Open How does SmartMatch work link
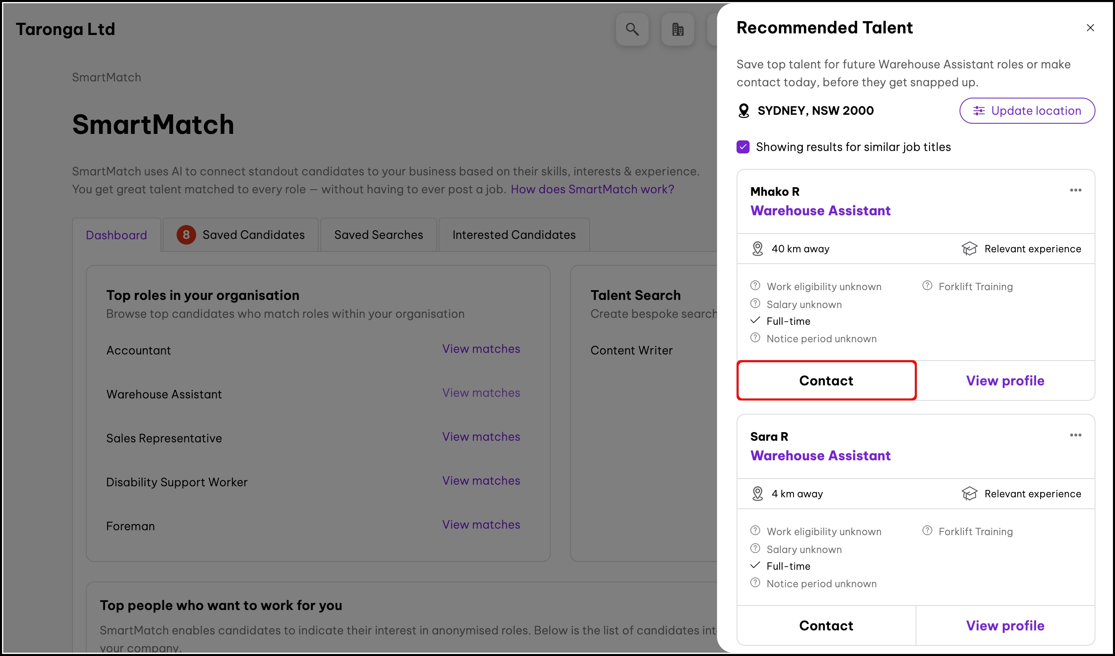Viewport: 1115px width, 656px height. pyautogui.click(x=592, y=189)
